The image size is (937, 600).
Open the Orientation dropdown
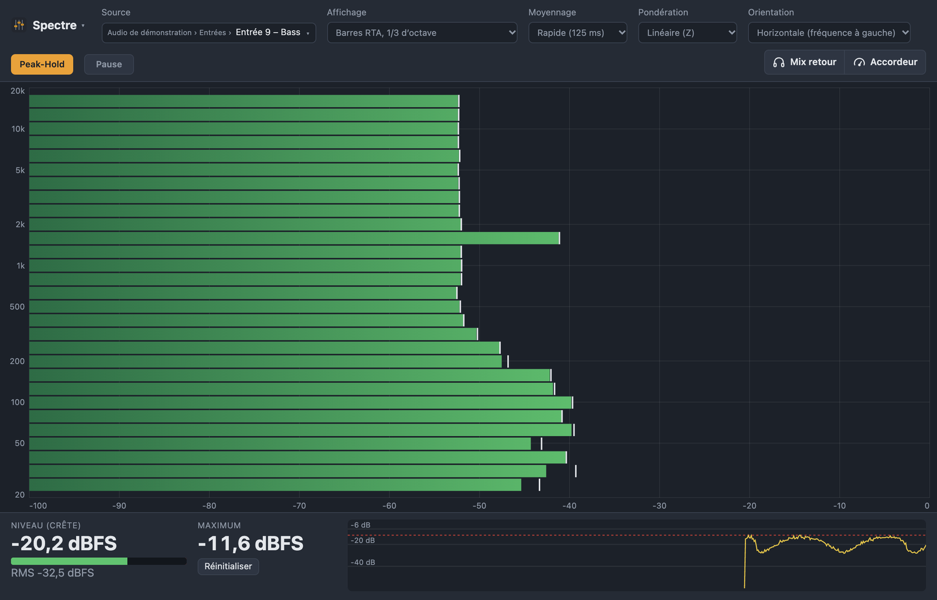click(829, 33)
